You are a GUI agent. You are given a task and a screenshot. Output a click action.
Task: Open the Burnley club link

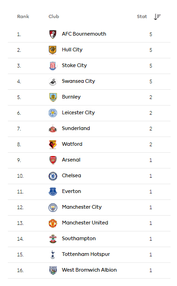(71, 97)
